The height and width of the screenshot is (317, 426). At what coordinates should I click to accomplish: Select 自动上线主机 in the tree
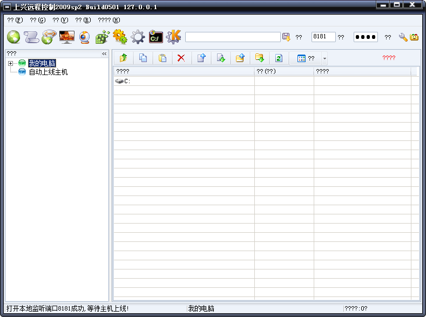pyautogui.click(x=48, y=72)
